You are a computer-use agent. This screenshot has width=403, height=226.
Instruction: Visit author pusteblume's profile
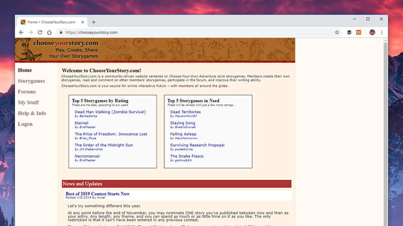[x=184, y=149]
